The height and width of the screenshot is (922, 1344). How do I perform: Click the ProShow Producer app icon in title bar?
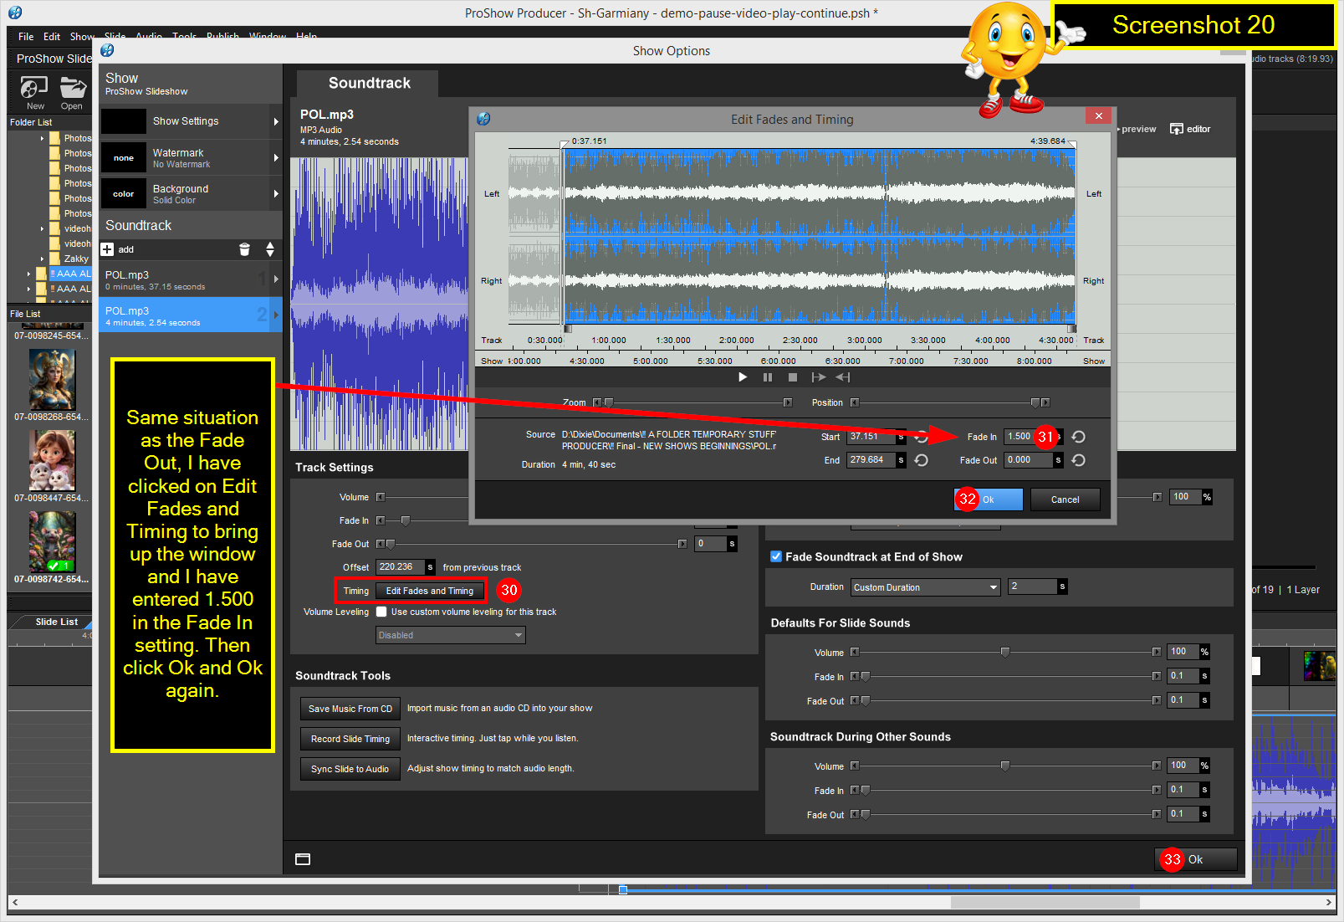click(x=15, y=13)
